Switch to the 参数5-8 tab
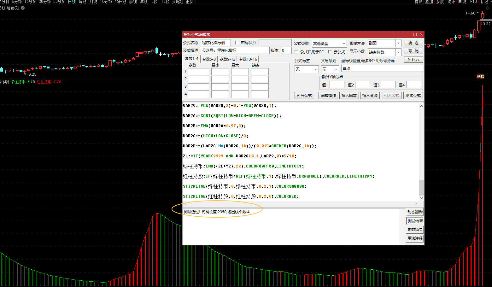The image size is (492, 287). click(x=209, y=59)
